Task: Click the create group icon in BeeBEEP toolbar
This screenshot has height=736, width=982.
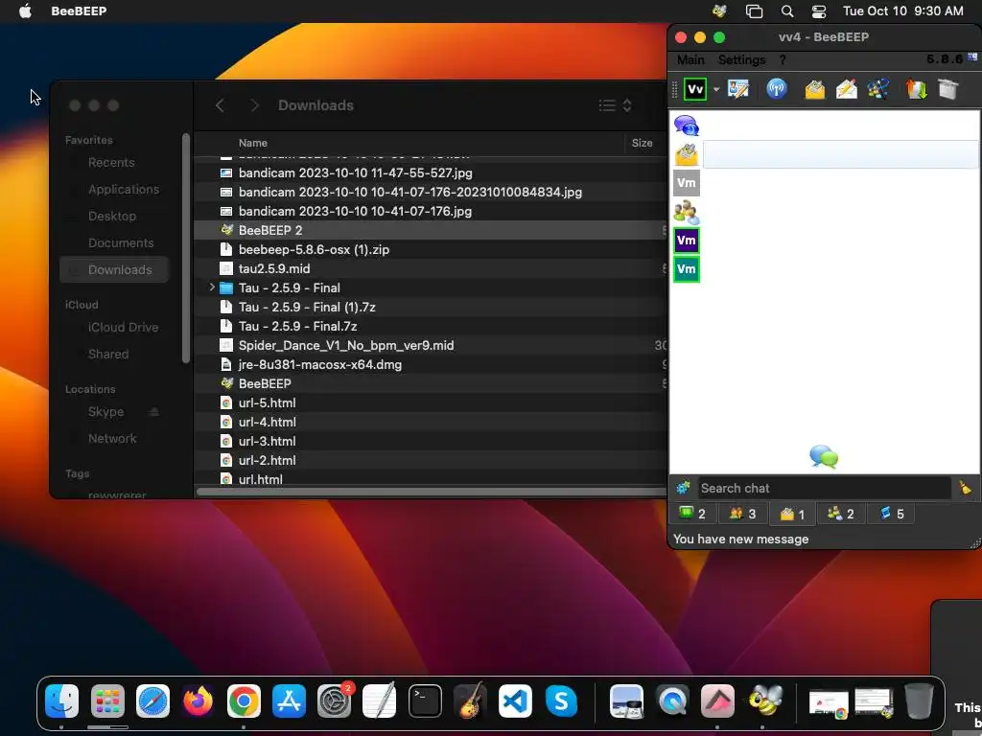Action: coord(878,89)
